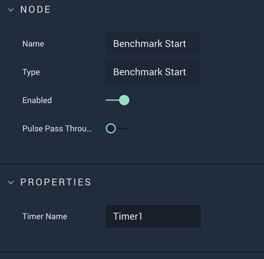Viewport: 264px width, 259px height.
Task: Click the Enabled property label
Action: tap(37, 100)
